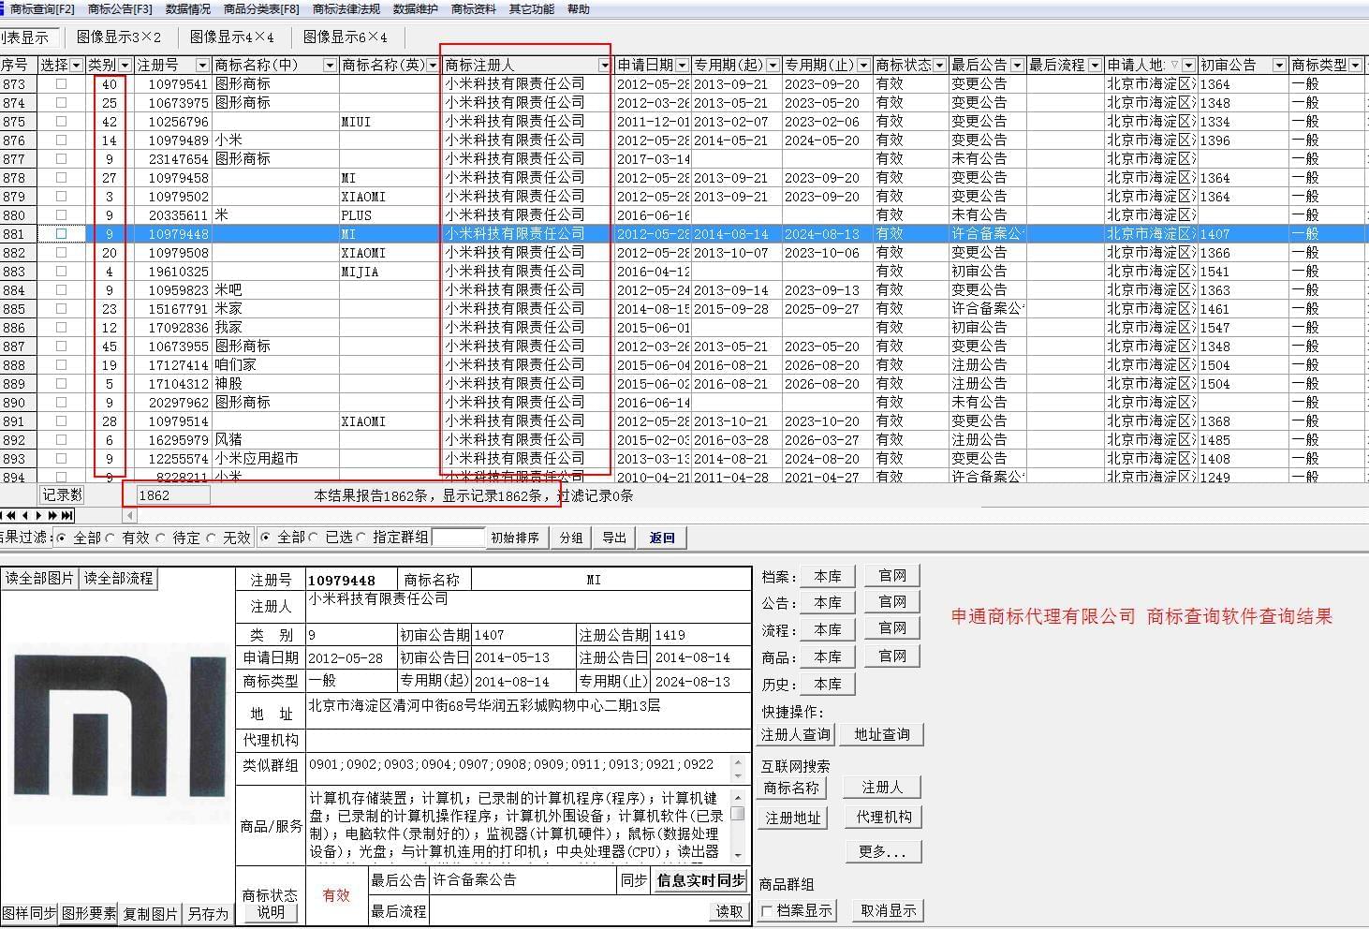Tick the select checkbox in row 878

[x=62, y=177]
